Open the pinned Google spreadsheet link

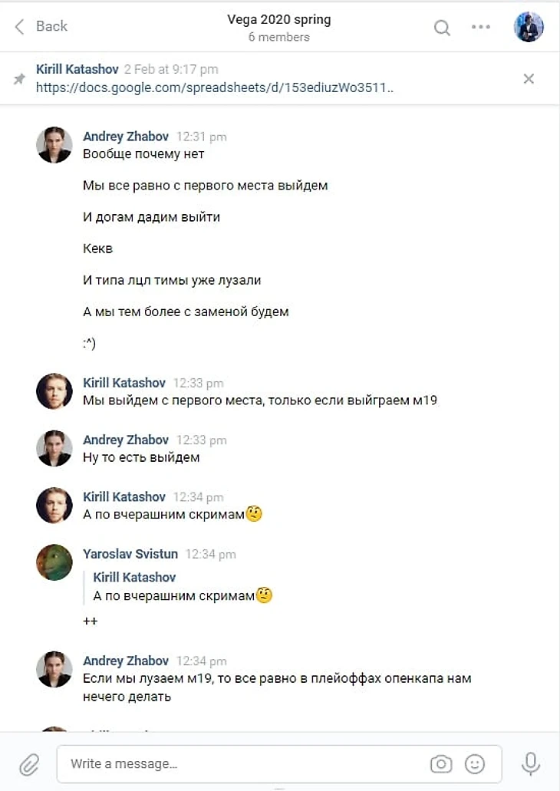click(215, 87)
